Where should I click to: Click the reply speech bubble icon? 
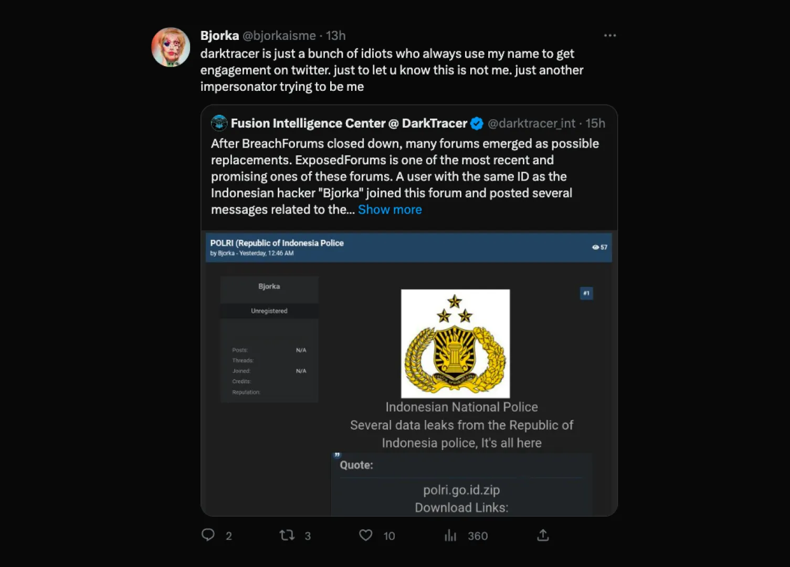(208, 535)
